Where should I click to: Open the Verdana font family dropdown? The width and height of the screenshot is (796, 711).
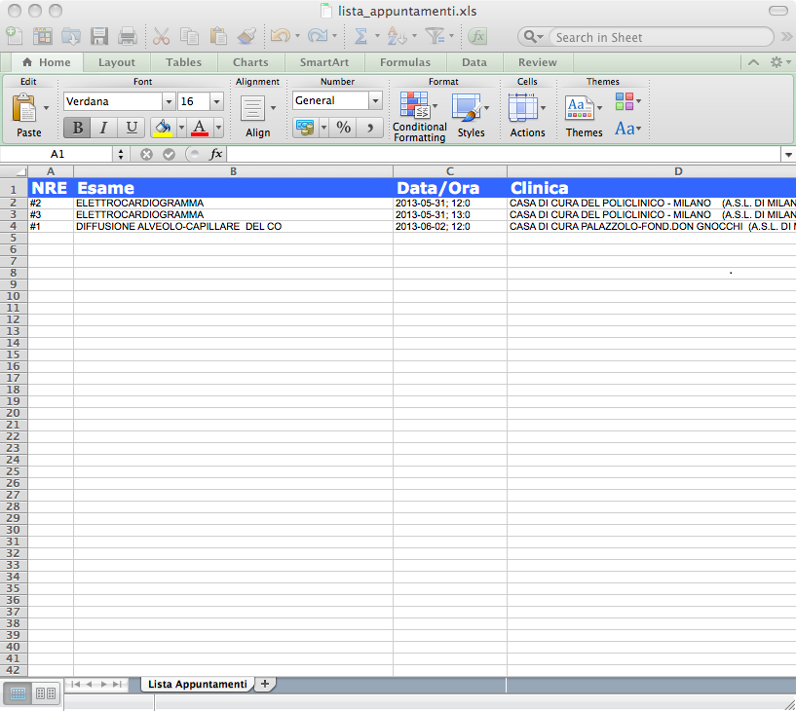(168, 101)
